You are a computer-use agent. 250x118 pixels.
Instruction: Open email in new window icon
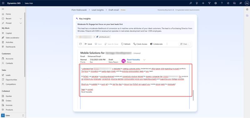81,44
